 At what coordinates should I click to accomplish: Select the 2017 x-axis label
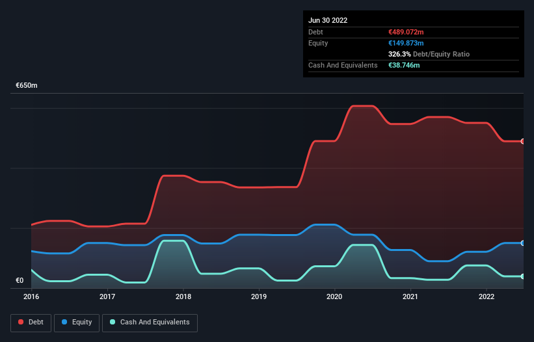(107, 296)
